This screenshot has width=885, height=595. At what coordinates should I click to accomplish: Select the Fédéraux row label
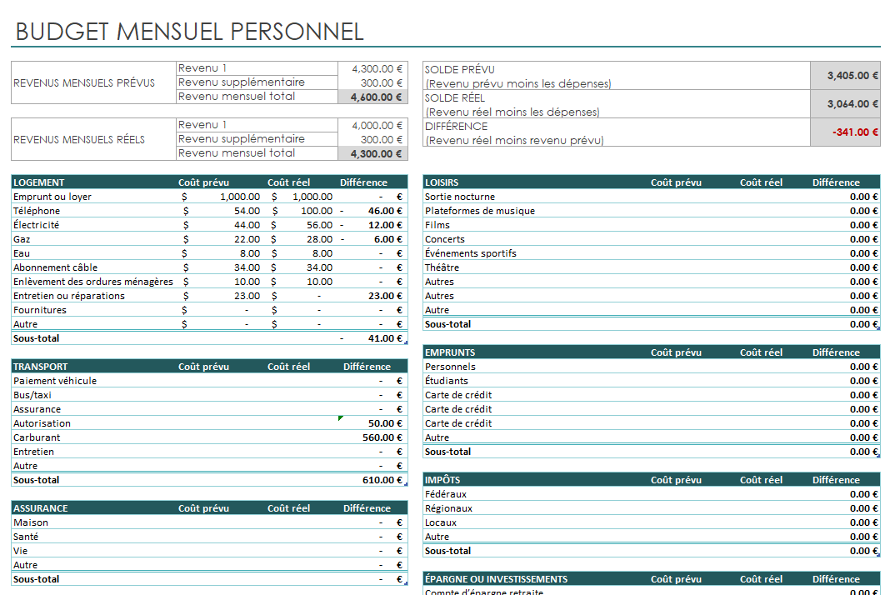click(445, 494)
